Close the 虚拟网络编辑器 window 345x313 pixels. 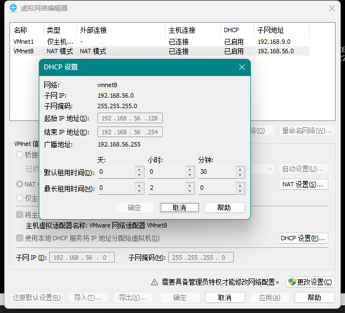pyautogui.click(x=332, y=8)
